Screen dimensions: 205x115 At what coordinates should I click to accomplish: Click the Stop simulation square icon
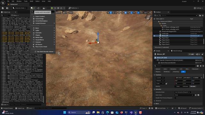tap(58, 8)
